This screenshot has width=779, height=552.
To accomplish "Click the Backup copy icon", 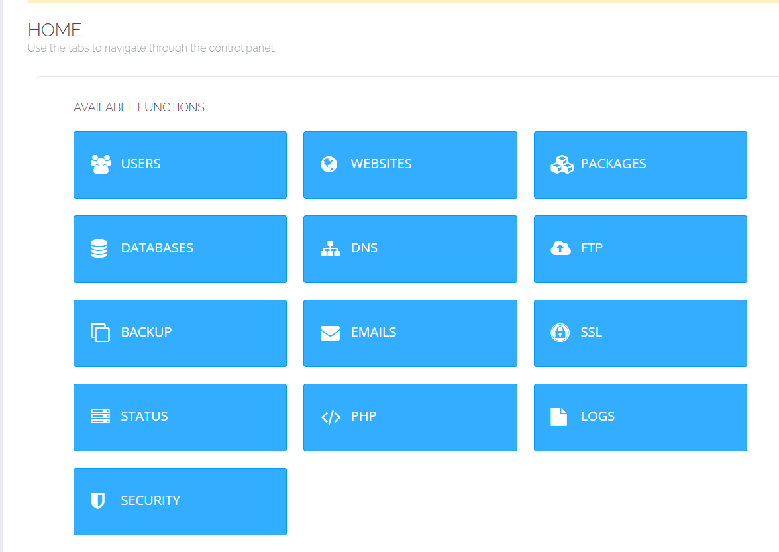I will pos(101,332).
